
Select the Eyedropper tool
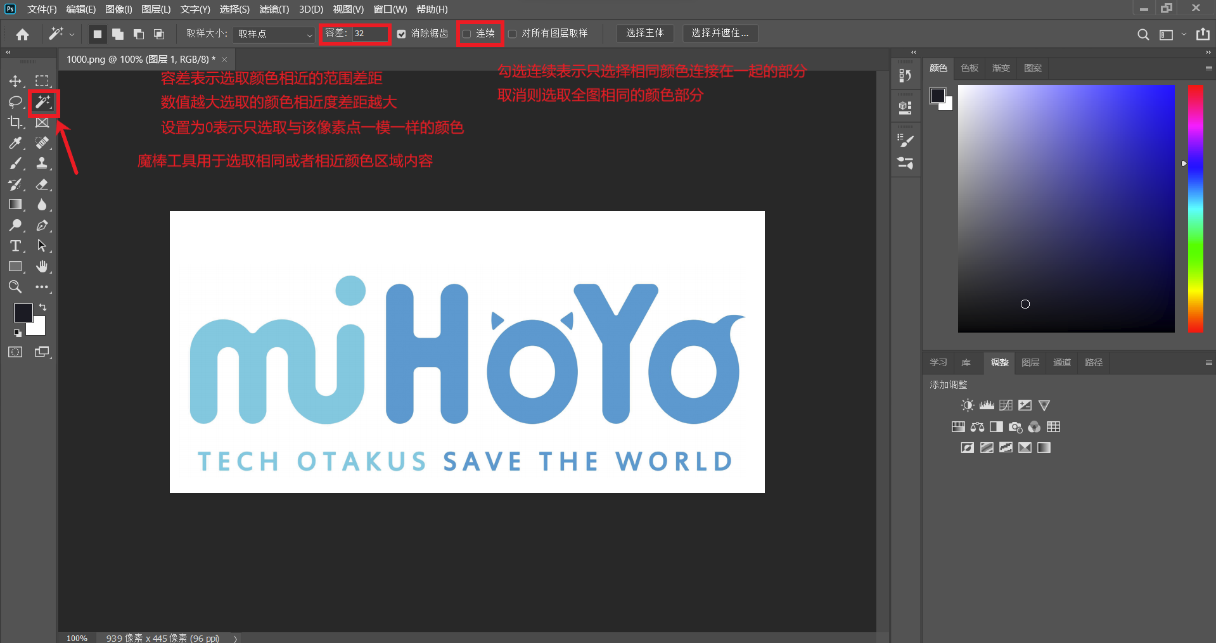(x=15, y=143)
